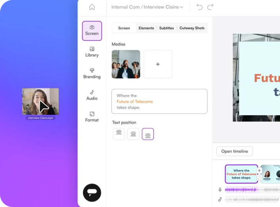Screen dimensions: 280x207
Task: Click the grey music waveform track
Action: click(252, 199)
